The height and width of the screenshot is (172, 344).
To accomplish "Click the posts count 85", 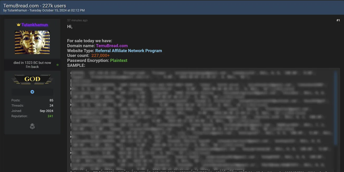I will point(51,100).
